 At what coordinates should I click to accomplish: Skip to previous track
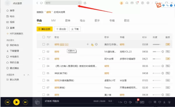tap(8, 102)
